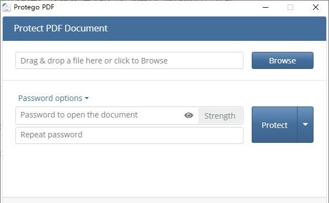
Task: Click the Strength indicator box
Action: tap(220, 115)
